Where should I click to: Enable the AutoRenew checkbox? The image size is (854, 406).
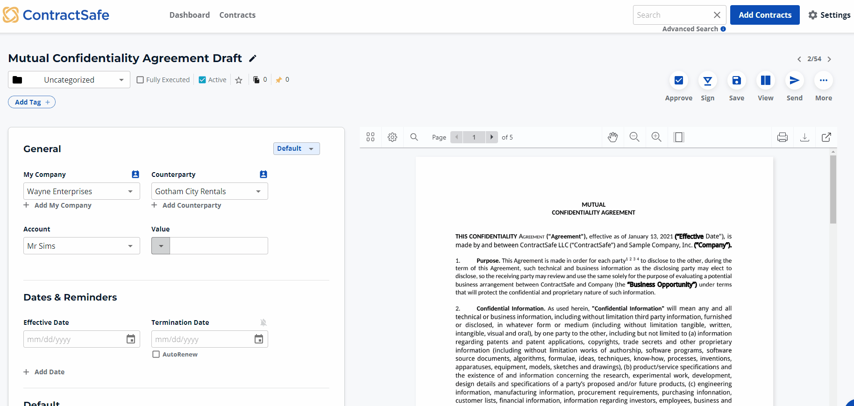coord(156,355)
